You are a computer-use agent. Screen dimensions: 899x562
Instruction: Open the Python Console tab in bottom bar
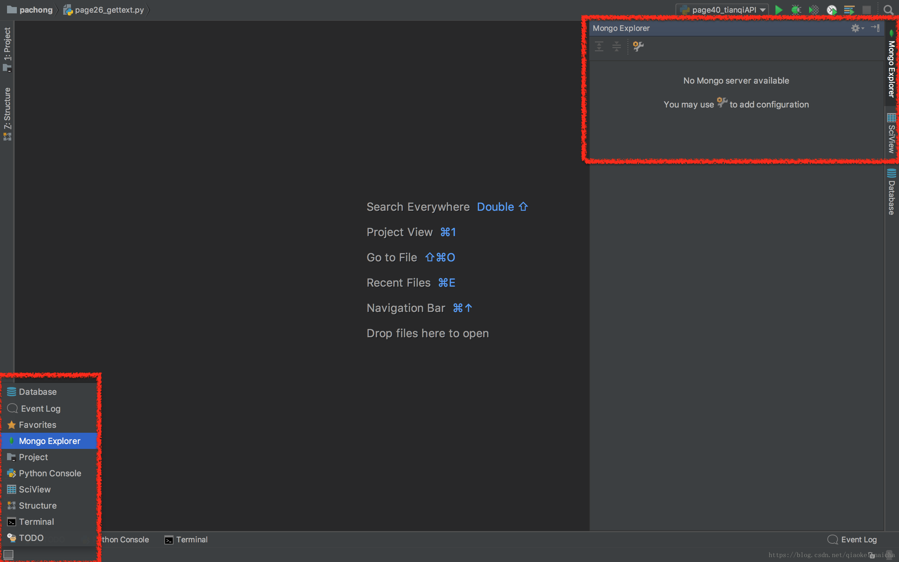click(x=125, y=539)
